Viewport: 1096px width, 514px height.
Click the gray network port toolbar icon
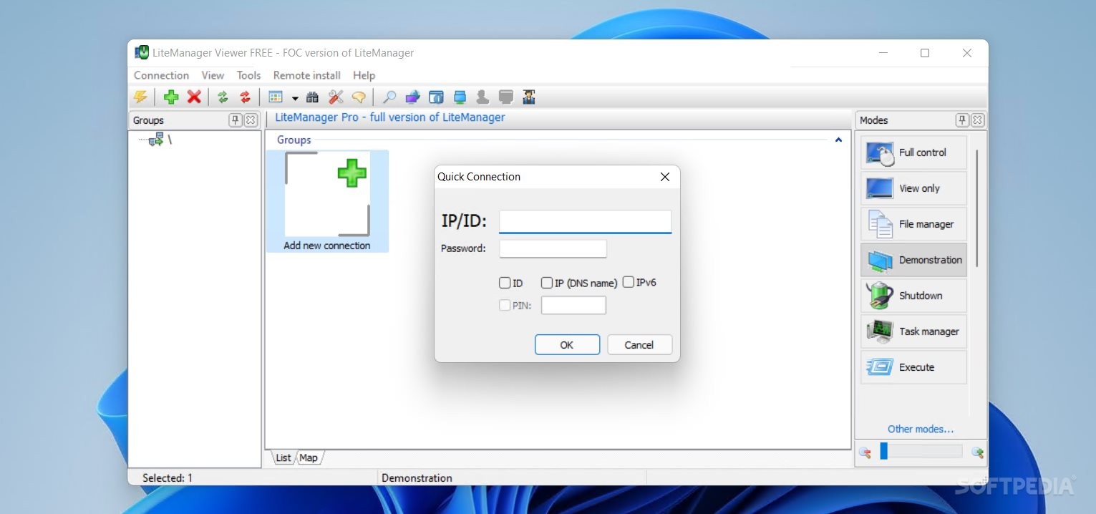tap(506, 97)
